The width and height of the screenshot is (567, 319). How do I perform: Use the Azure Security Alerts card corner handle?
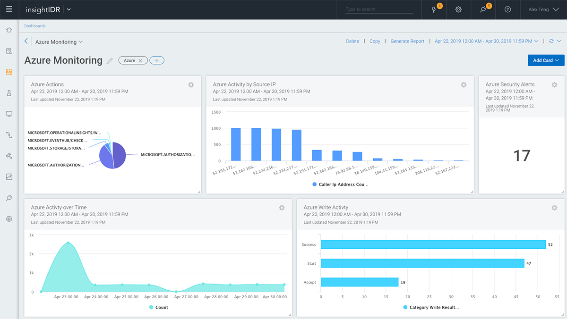pos(562,192)
